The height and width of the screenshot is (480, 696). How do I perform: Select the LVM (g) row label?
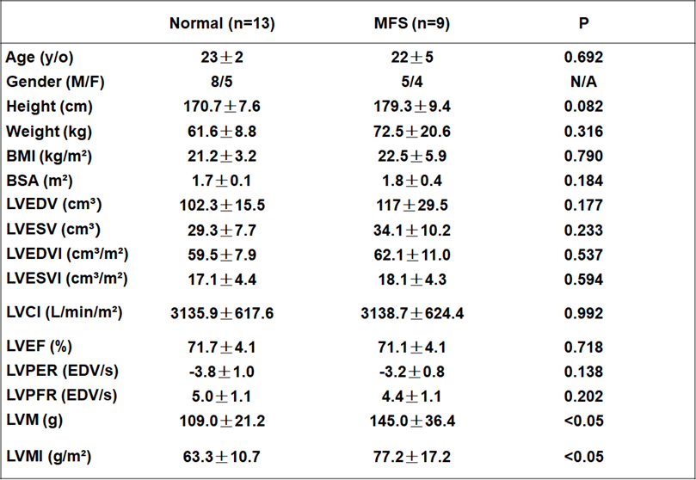pyautogui.click(x=35, y=420)
